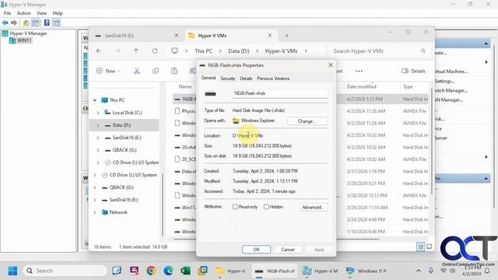Viewport: 498px width, 280px height.
Task: Open the File menu in Hyper-V Manager
Action: coord(7,13)
